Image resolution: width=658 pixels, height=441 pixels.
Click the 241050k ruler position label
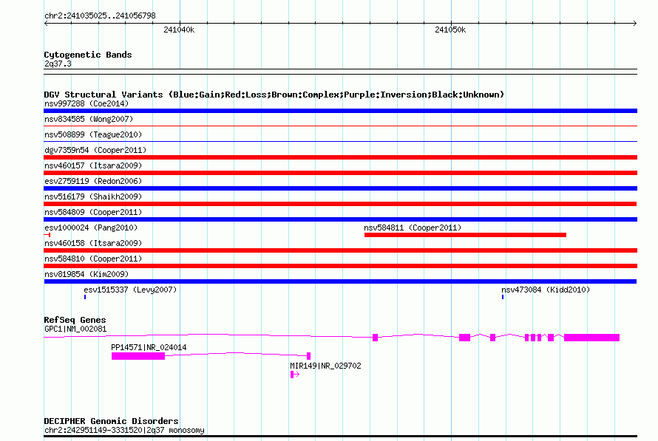coord(450,30)
